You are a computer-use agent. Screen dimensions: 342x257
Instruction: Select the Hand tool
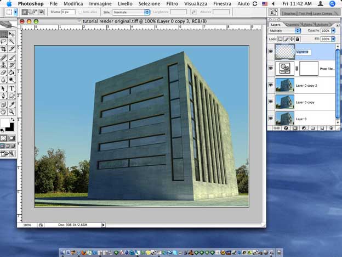[4, 111]
